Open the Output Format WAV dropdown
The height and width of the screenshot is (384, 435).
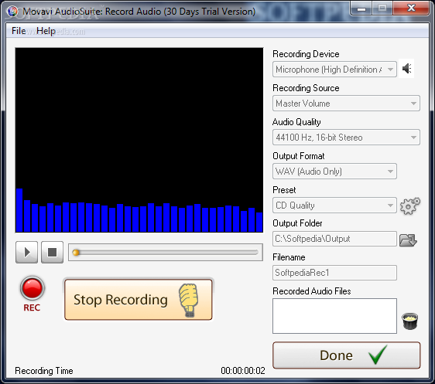[x=334, y=172]
